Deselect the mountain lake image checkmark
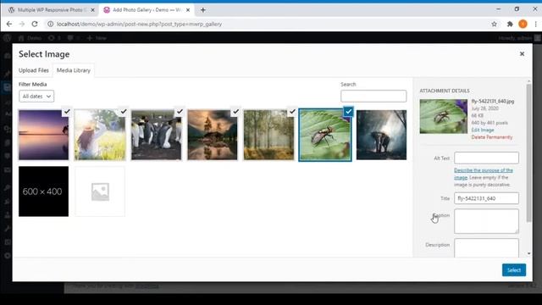Viewport: 542px width, 305px height. click(235, 111)
